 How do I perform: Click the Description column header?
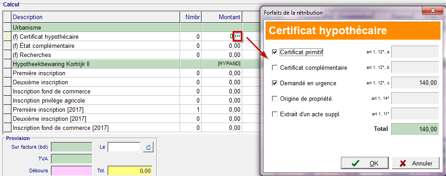tap(96, 17)
